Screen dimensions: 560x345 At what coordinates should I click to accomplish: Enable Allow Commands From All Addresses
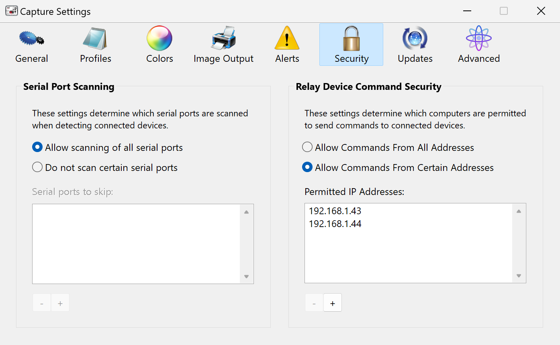(307, 148)
